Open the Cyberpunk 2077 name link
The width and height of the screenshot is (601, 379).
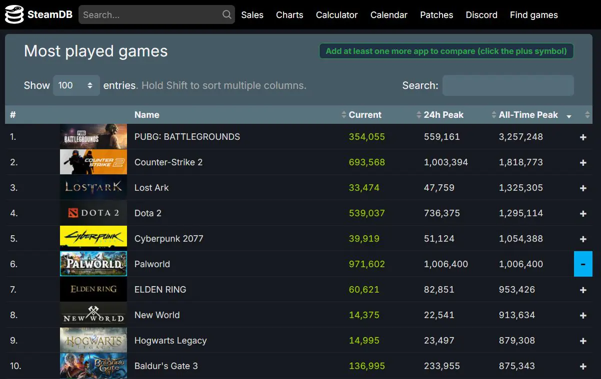(x=169, y=239)
